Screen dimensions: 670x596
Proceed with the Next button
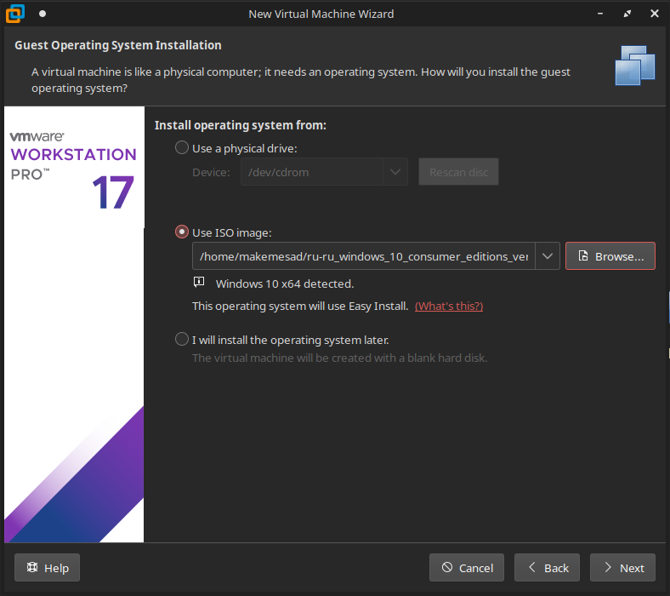tap(622, 568)
